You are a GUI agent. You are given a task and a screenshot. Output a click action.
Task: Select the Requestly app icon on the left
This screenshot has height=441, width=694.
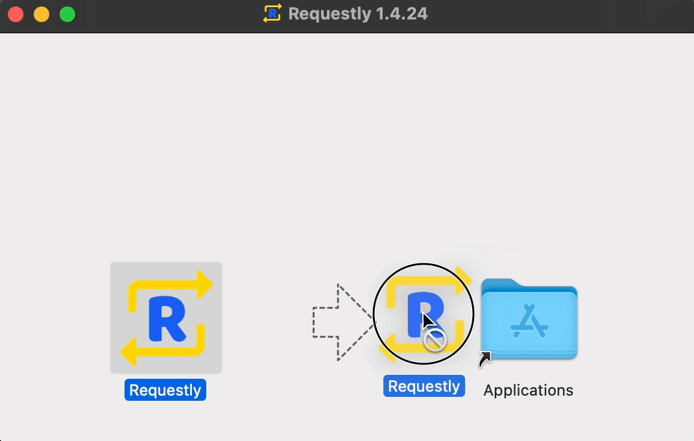pyautogui.click(x=166, y=318)
